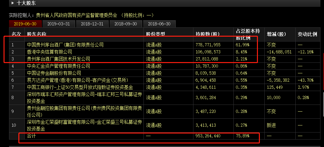Click change value -14,688,051
The width and height of the screenshot is (324, 147).
pos(279,52)
